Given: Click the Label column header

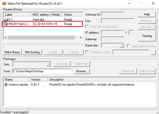Looking at the screenshot, I should (17, 14).
